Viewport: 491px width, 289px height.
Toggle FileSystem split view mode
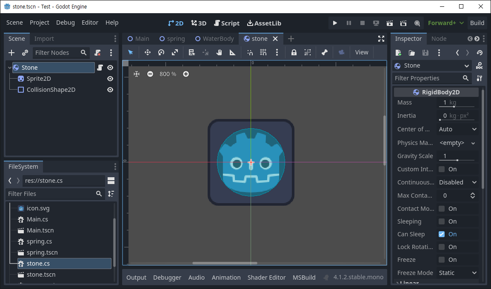pos(111,181)
